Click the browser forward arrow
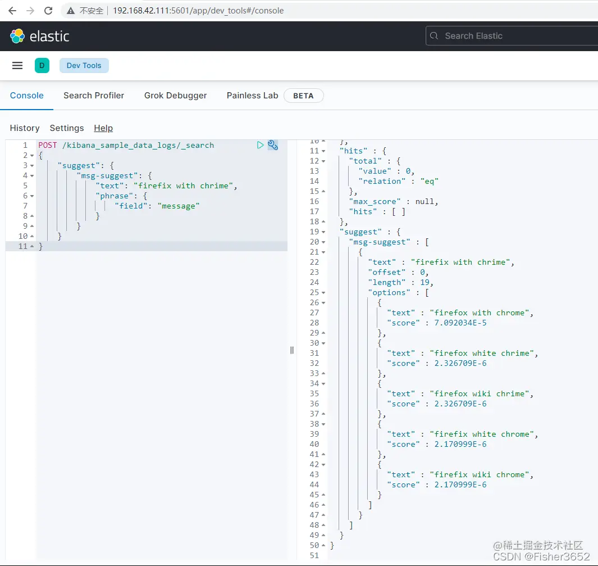This screenshot has height=566, width=598. (x=30, y=11)
